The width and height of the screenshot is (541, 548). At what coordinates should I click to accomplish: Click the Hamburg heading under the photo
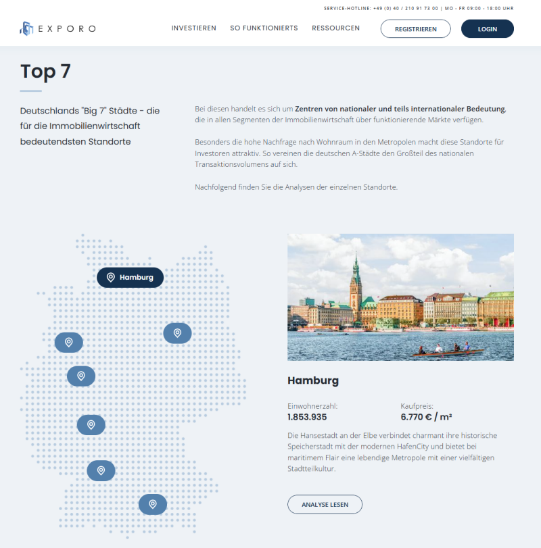(313, 380)
